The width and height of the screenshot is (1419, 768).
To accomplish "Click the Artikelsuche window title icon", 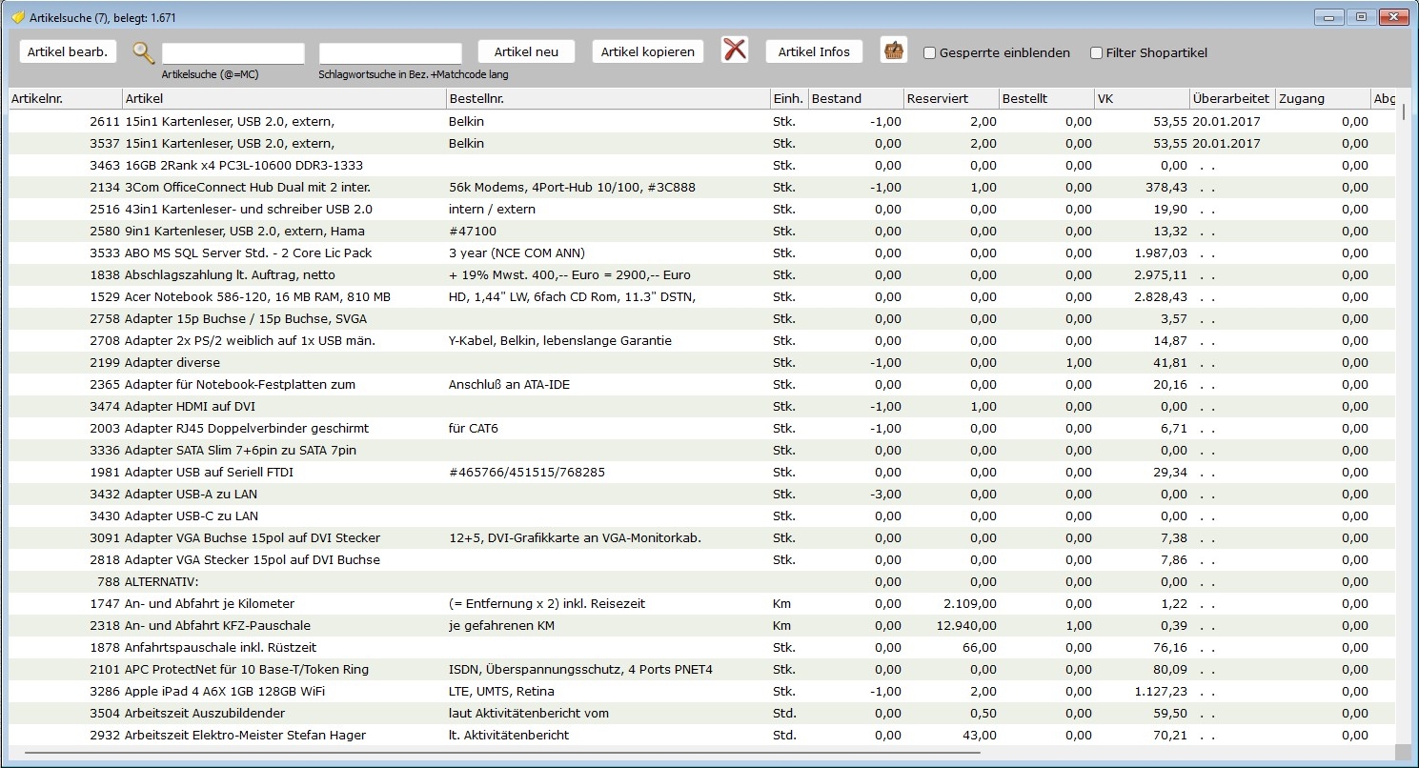I will (17, 17).
